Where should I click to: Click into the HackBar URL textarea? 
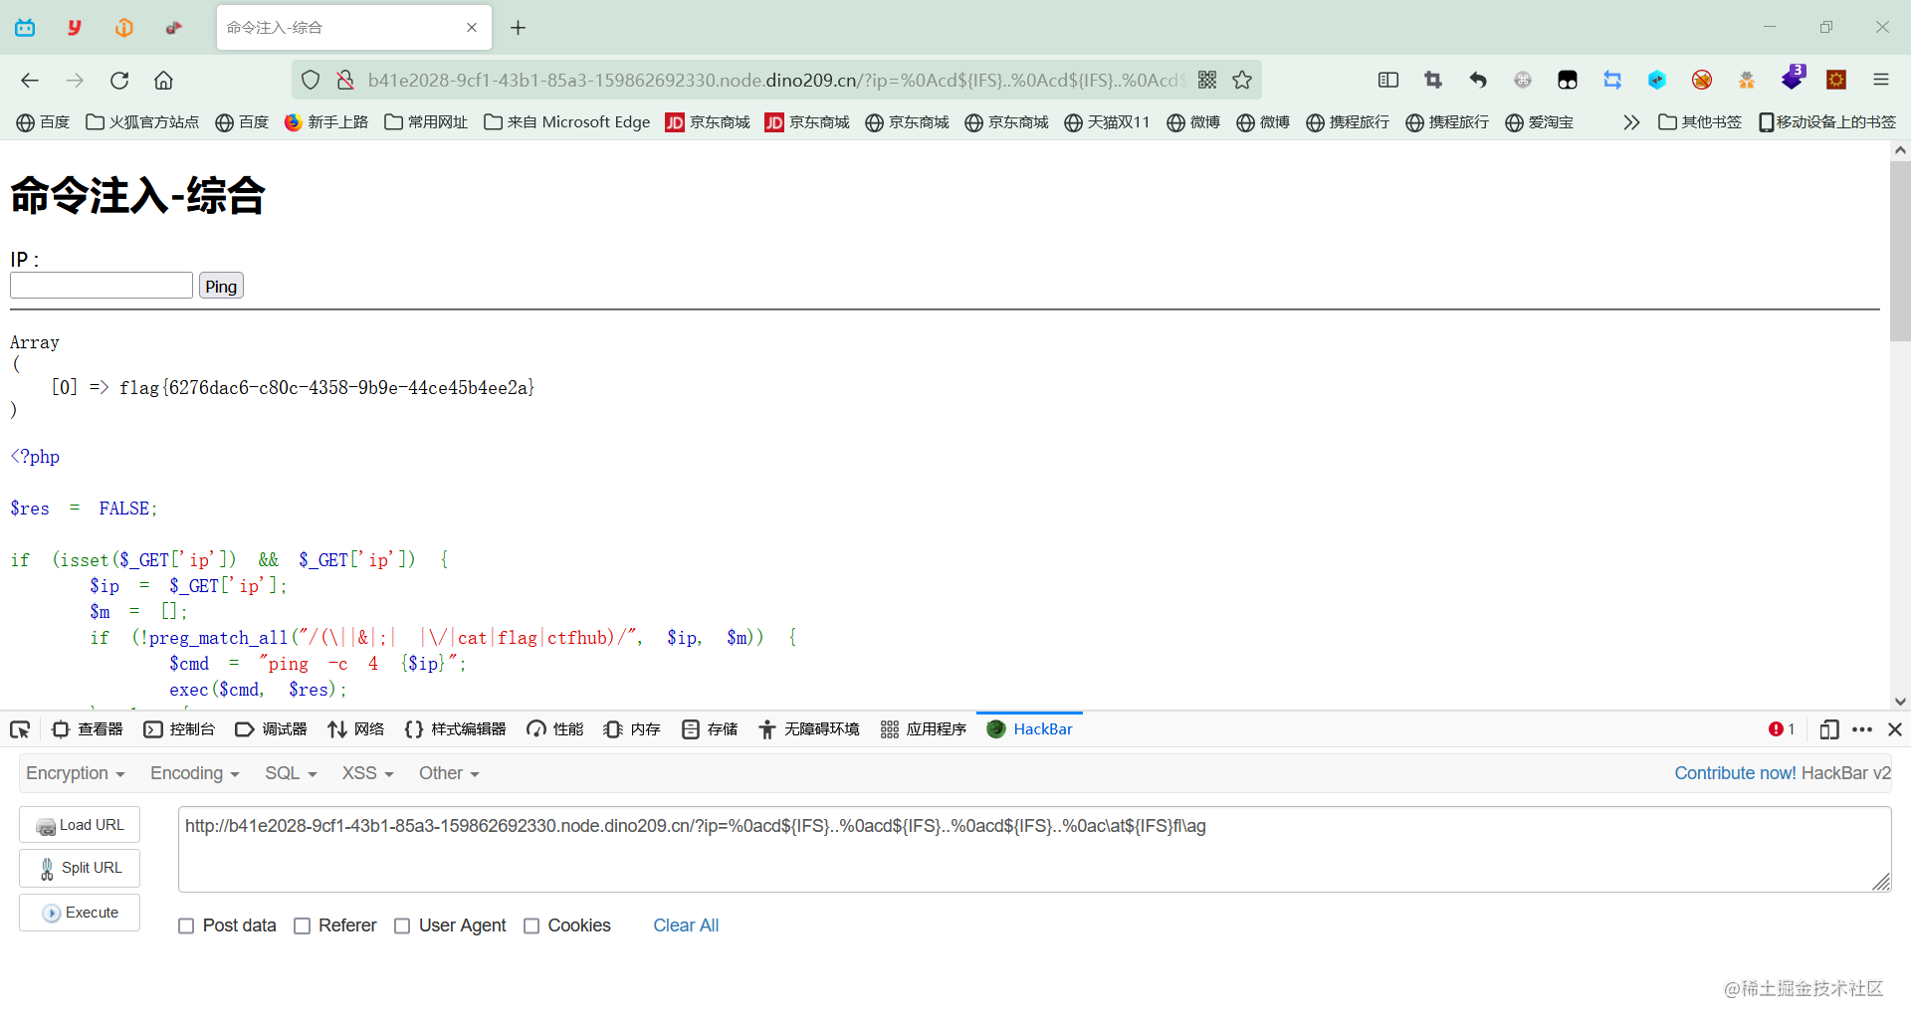click(x=1035, y=849)
